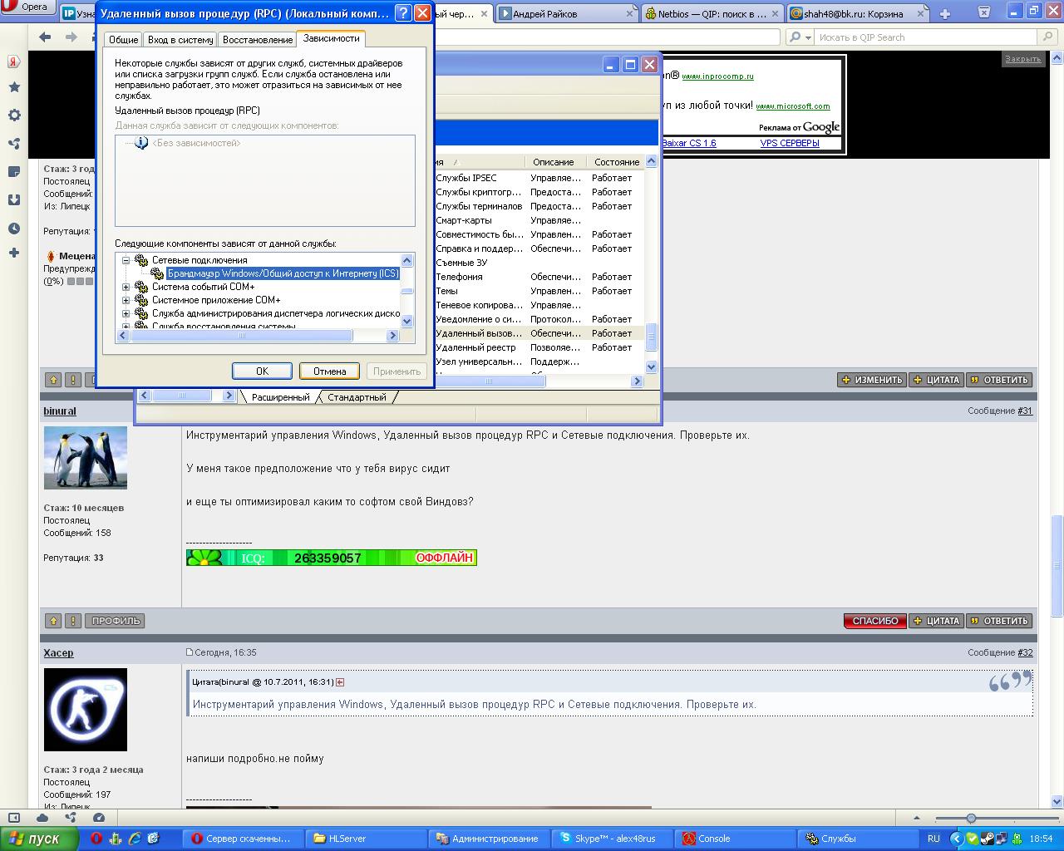Click in the QIP Search input field

pos(926,37)
